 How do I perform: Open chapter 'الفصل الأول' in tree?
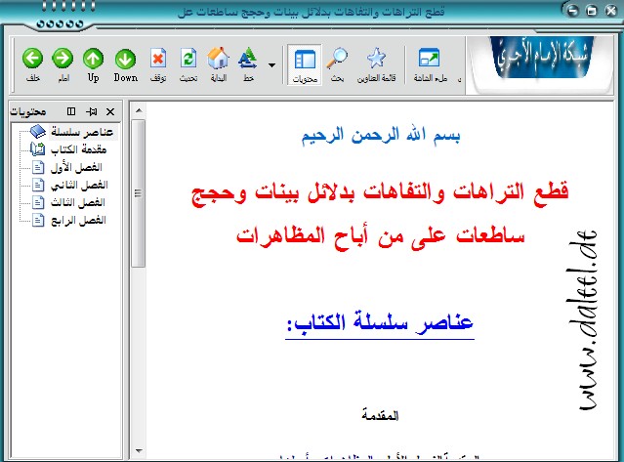point(94,167)
